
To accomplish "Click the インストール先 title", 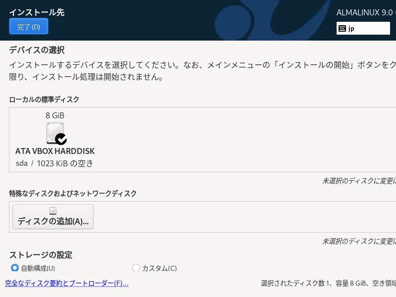I will 37,12.
